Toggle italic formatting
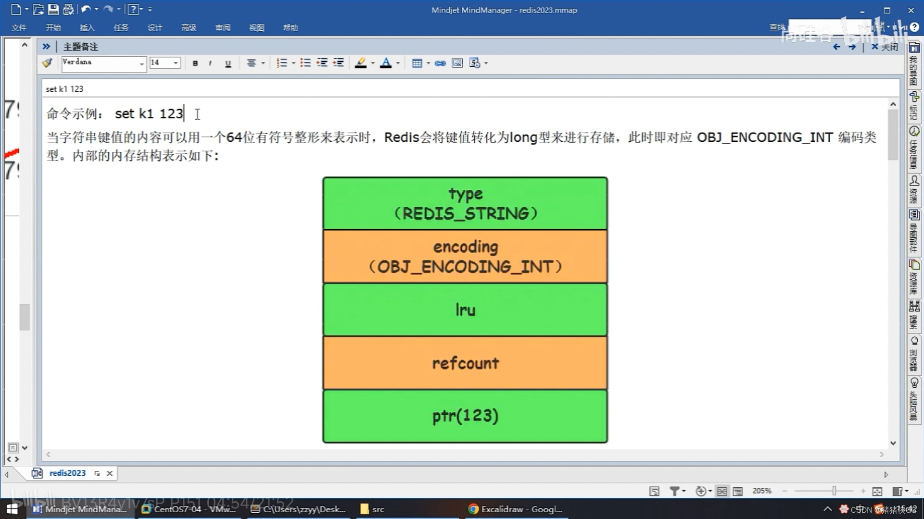This screenshot has height=519, width=924. coord(210,63)
